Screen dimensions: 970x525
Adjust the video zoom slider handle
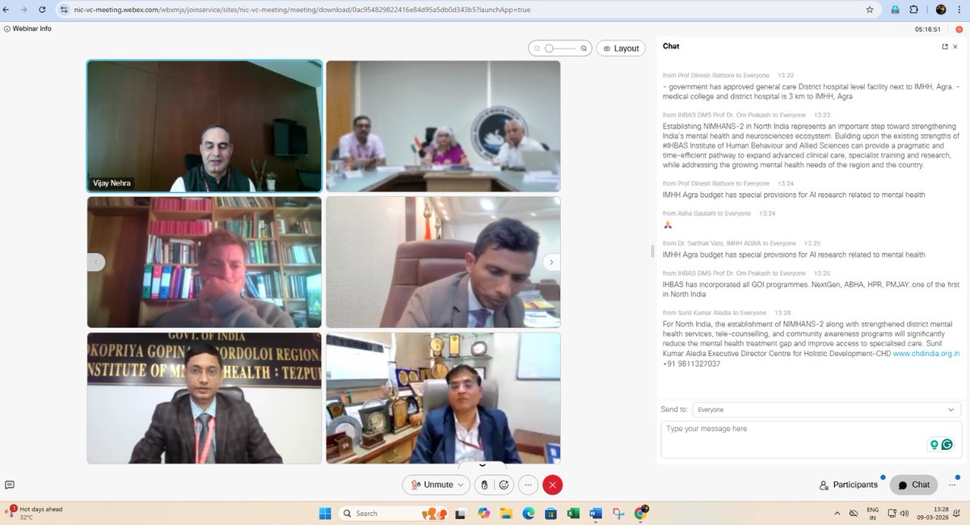coord(549,48)
